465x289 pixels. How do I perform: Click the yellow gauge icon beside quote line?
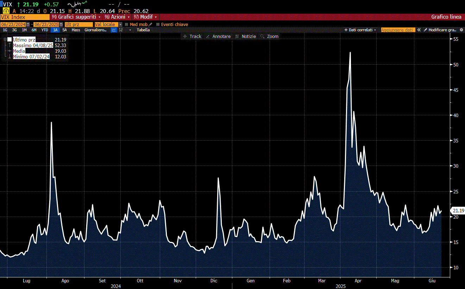6,11
